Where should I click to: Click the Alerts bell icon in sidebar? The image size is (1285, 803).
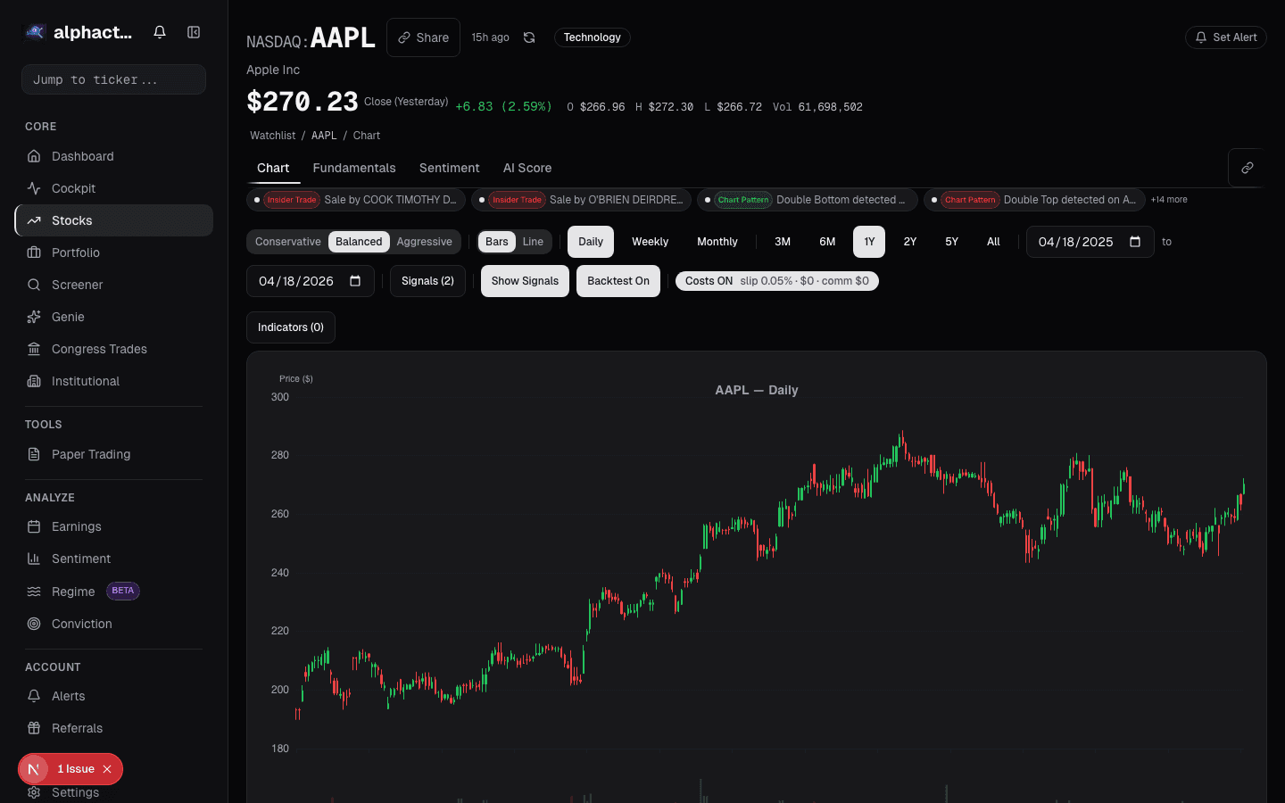(34, 696)
